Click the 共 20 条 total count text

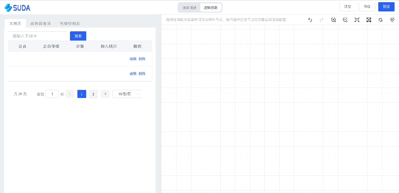[x=20, y=94]
